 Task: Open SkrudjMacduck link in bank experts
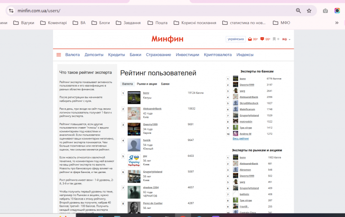click(249, 103)
